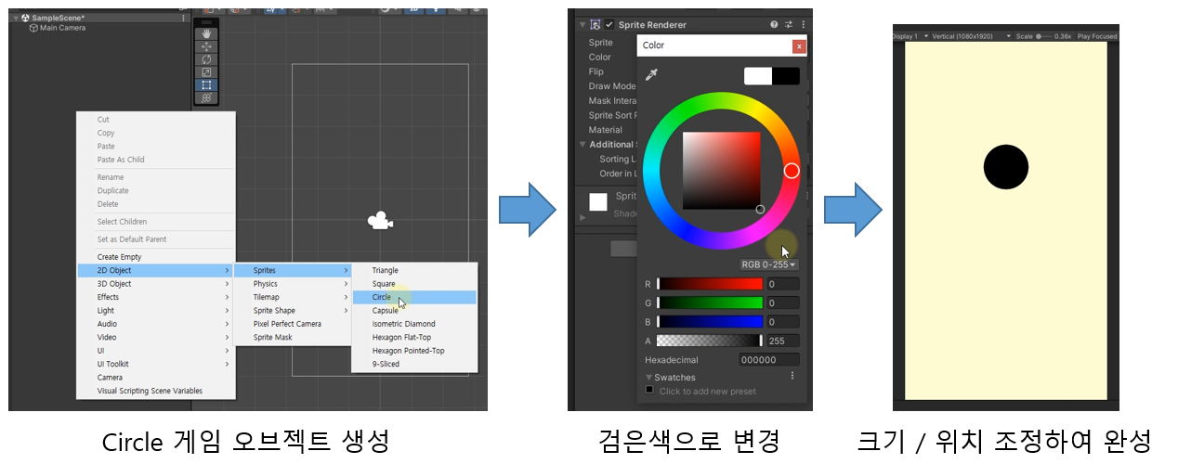Select Sprite Mask menu entry
Screen dimensions: 1178x464
tap(292, 337)
